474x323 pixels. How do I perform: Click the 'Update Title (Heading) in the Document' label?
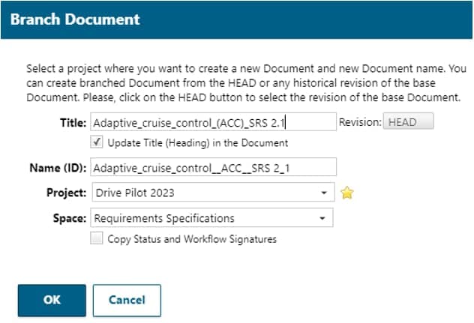click(198, 142)
